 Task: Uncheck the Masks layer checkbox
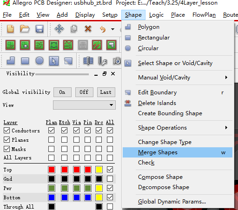(x=7, y=149)
